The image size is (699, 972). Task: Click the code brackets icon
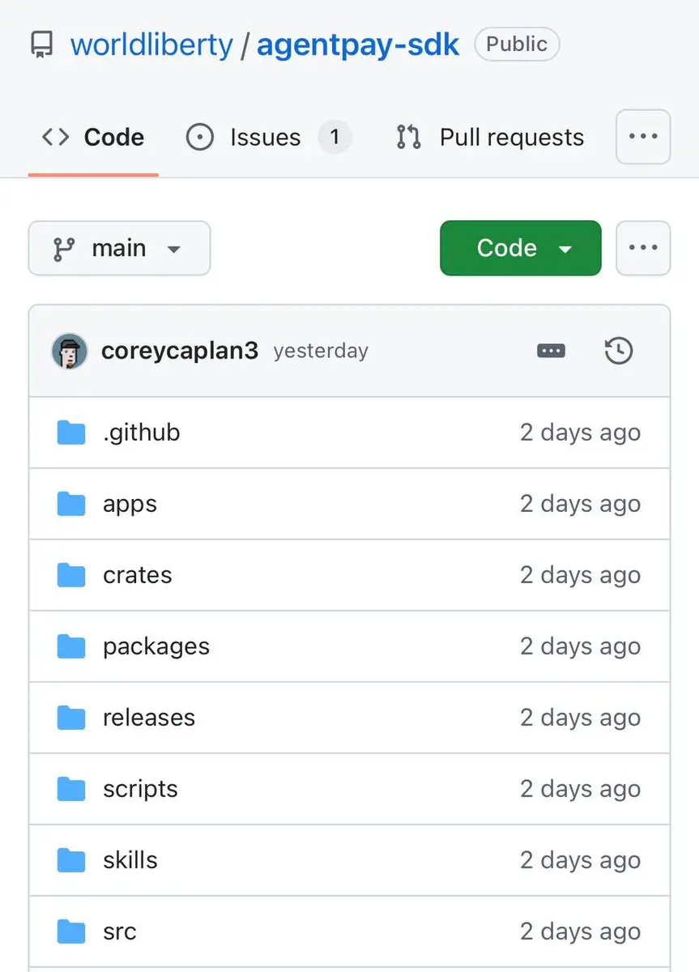tap(55, 137)
